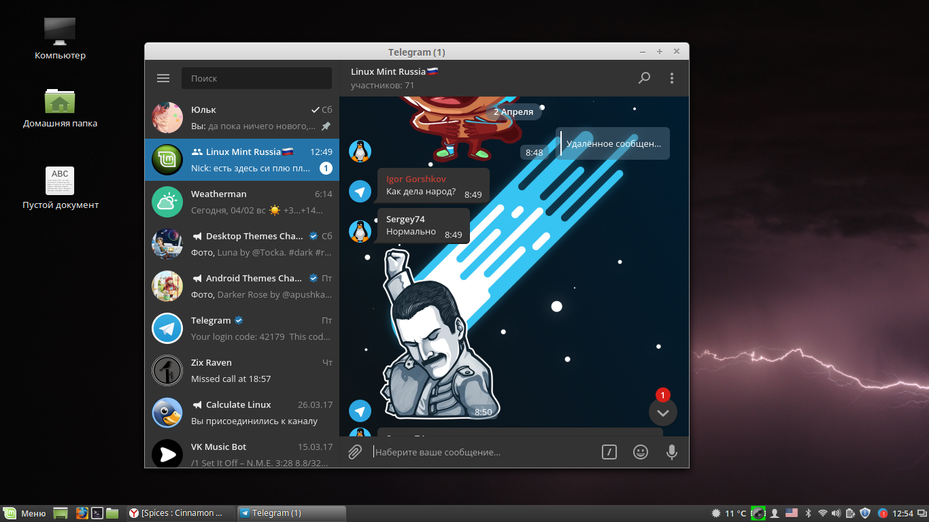The width and height of the screenshot is (929, 522).
Task: Open the replied Удалённое сообщение quote
Action: point(613,143)
